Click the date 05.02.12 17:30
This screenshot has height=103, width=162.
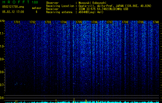pos(13,12)
